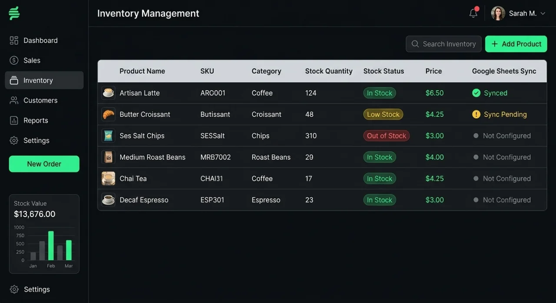The image size is (556, 303).
Task: Sort by the Stock Quantity column header
Action: tap(329, 71)
